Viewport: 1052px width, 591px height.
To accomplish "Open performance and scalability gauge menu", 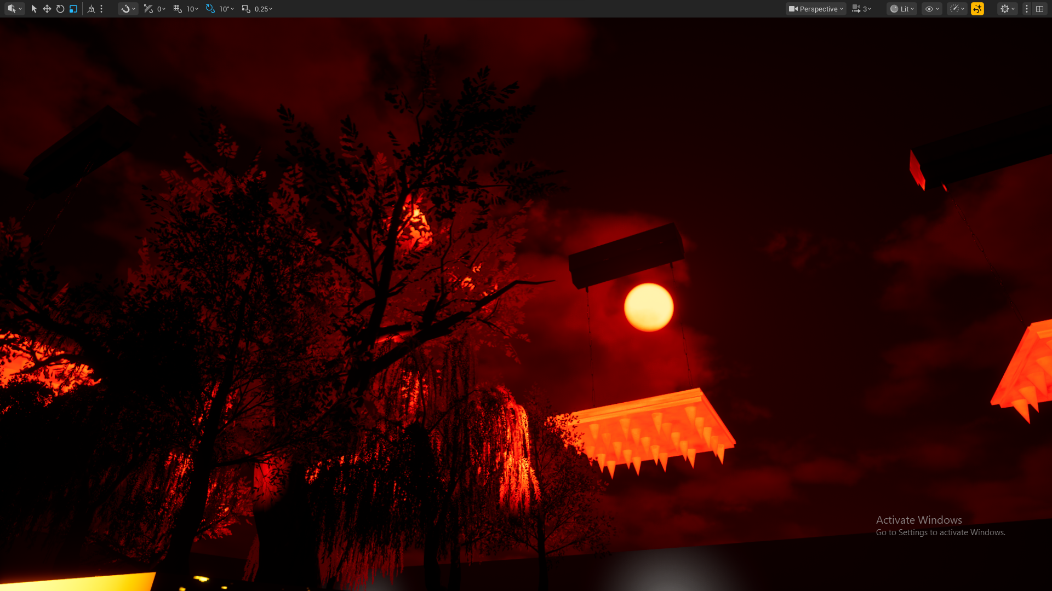I will click(957, 9).
